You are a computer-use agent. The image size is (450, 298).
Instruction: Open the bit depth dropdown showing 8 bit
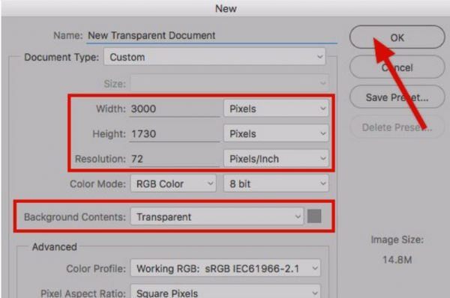[x=276, y=183]
